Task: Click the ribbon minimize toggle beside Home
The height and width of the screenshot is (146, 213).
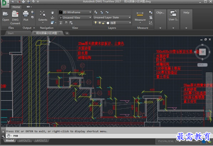Action: [x=29, y=7]
